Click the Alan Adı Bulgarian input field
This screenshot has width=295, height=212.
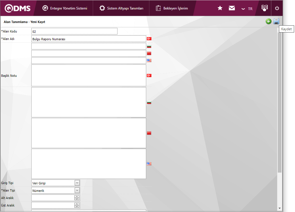point(88,46)
